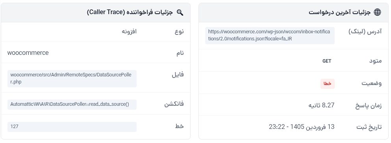Click the globe icon in request details header
This screenshot has width=391, height=143.
click(378, 12)
